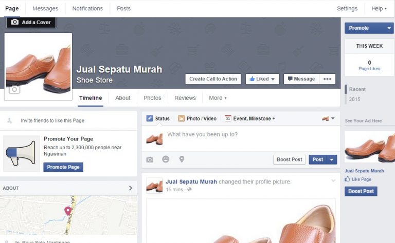Select Recent in the timeline navigator
The width and height of the screenshot is (395, 243).
(x=357, y=89)
